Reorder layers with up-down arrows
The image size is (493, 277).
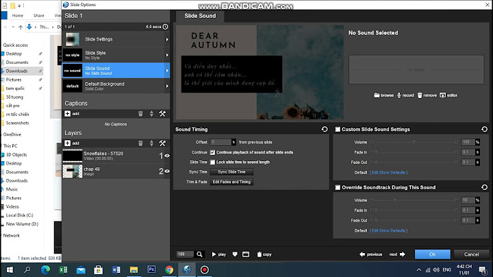pos(151,143)
